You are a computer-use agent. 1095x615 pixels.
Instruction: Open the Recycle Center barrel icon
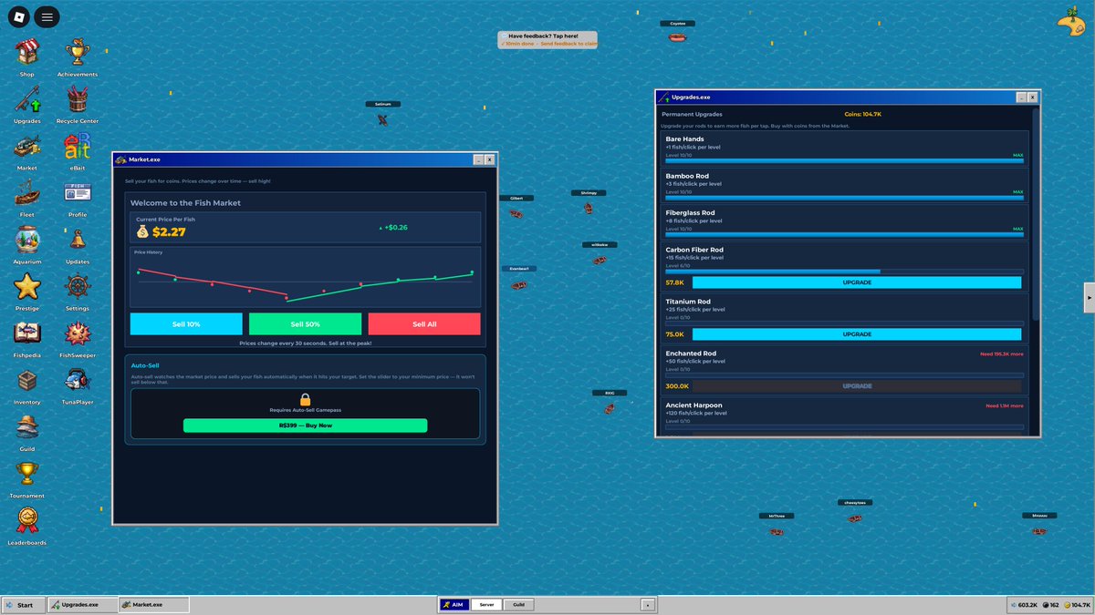[78, 97]
